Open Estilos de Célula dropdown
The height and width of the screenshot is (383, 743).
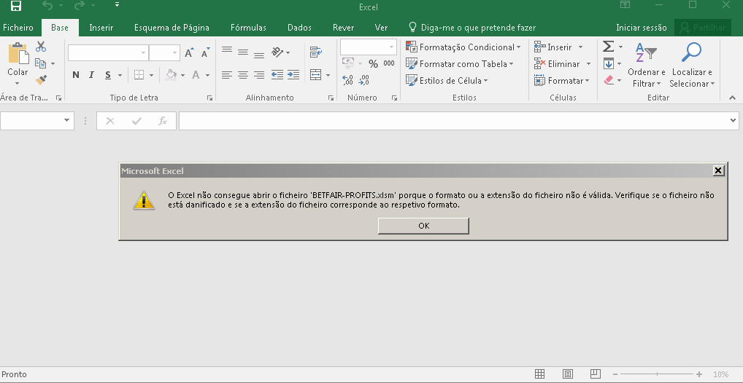pos(447,80)
